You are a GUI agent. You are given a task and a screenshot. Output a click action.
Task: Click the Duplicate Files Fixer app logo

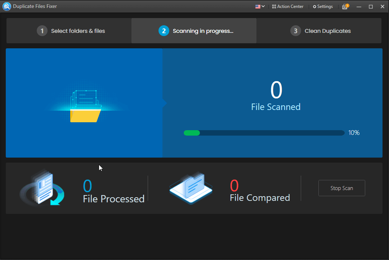pos(6,6)
